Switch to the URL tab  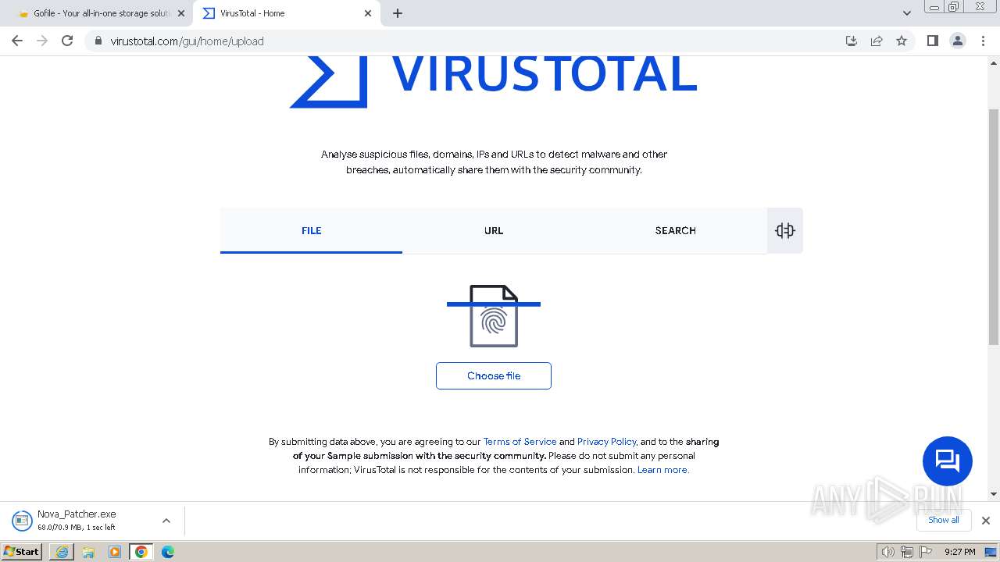pos(494,230)
